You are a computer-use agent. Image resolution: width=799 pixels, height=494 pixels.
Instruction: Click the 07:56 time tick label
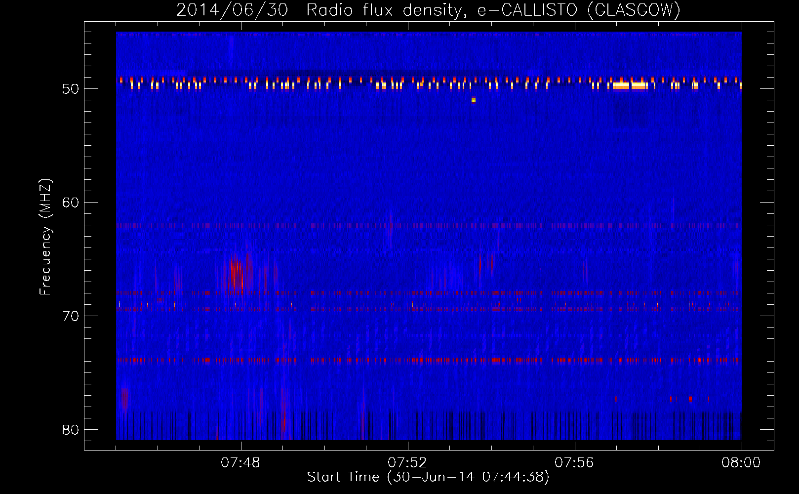coord(574,463)
